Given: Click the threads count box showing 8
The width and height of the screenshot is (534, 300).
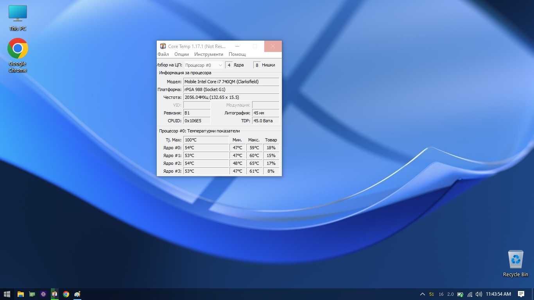Looking at the screenshot, I should (x=257, y=65).
